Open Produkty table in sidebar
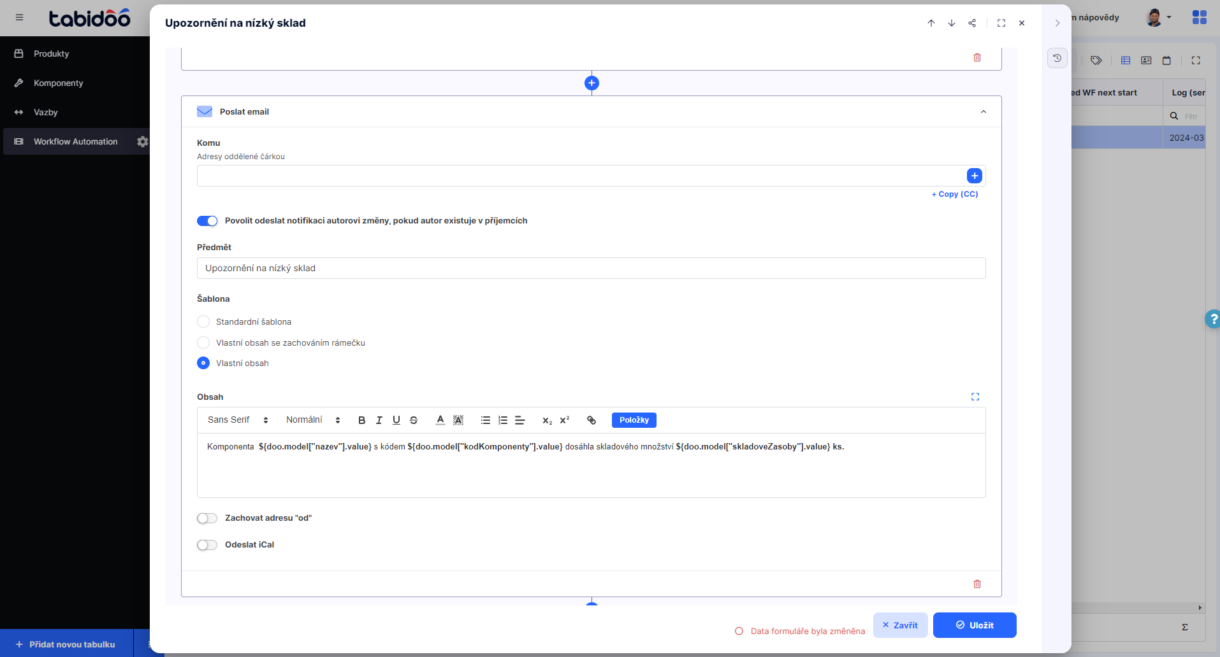This screenshot has width=1220, height=657. pyautogui.click(x=51, y=53)
